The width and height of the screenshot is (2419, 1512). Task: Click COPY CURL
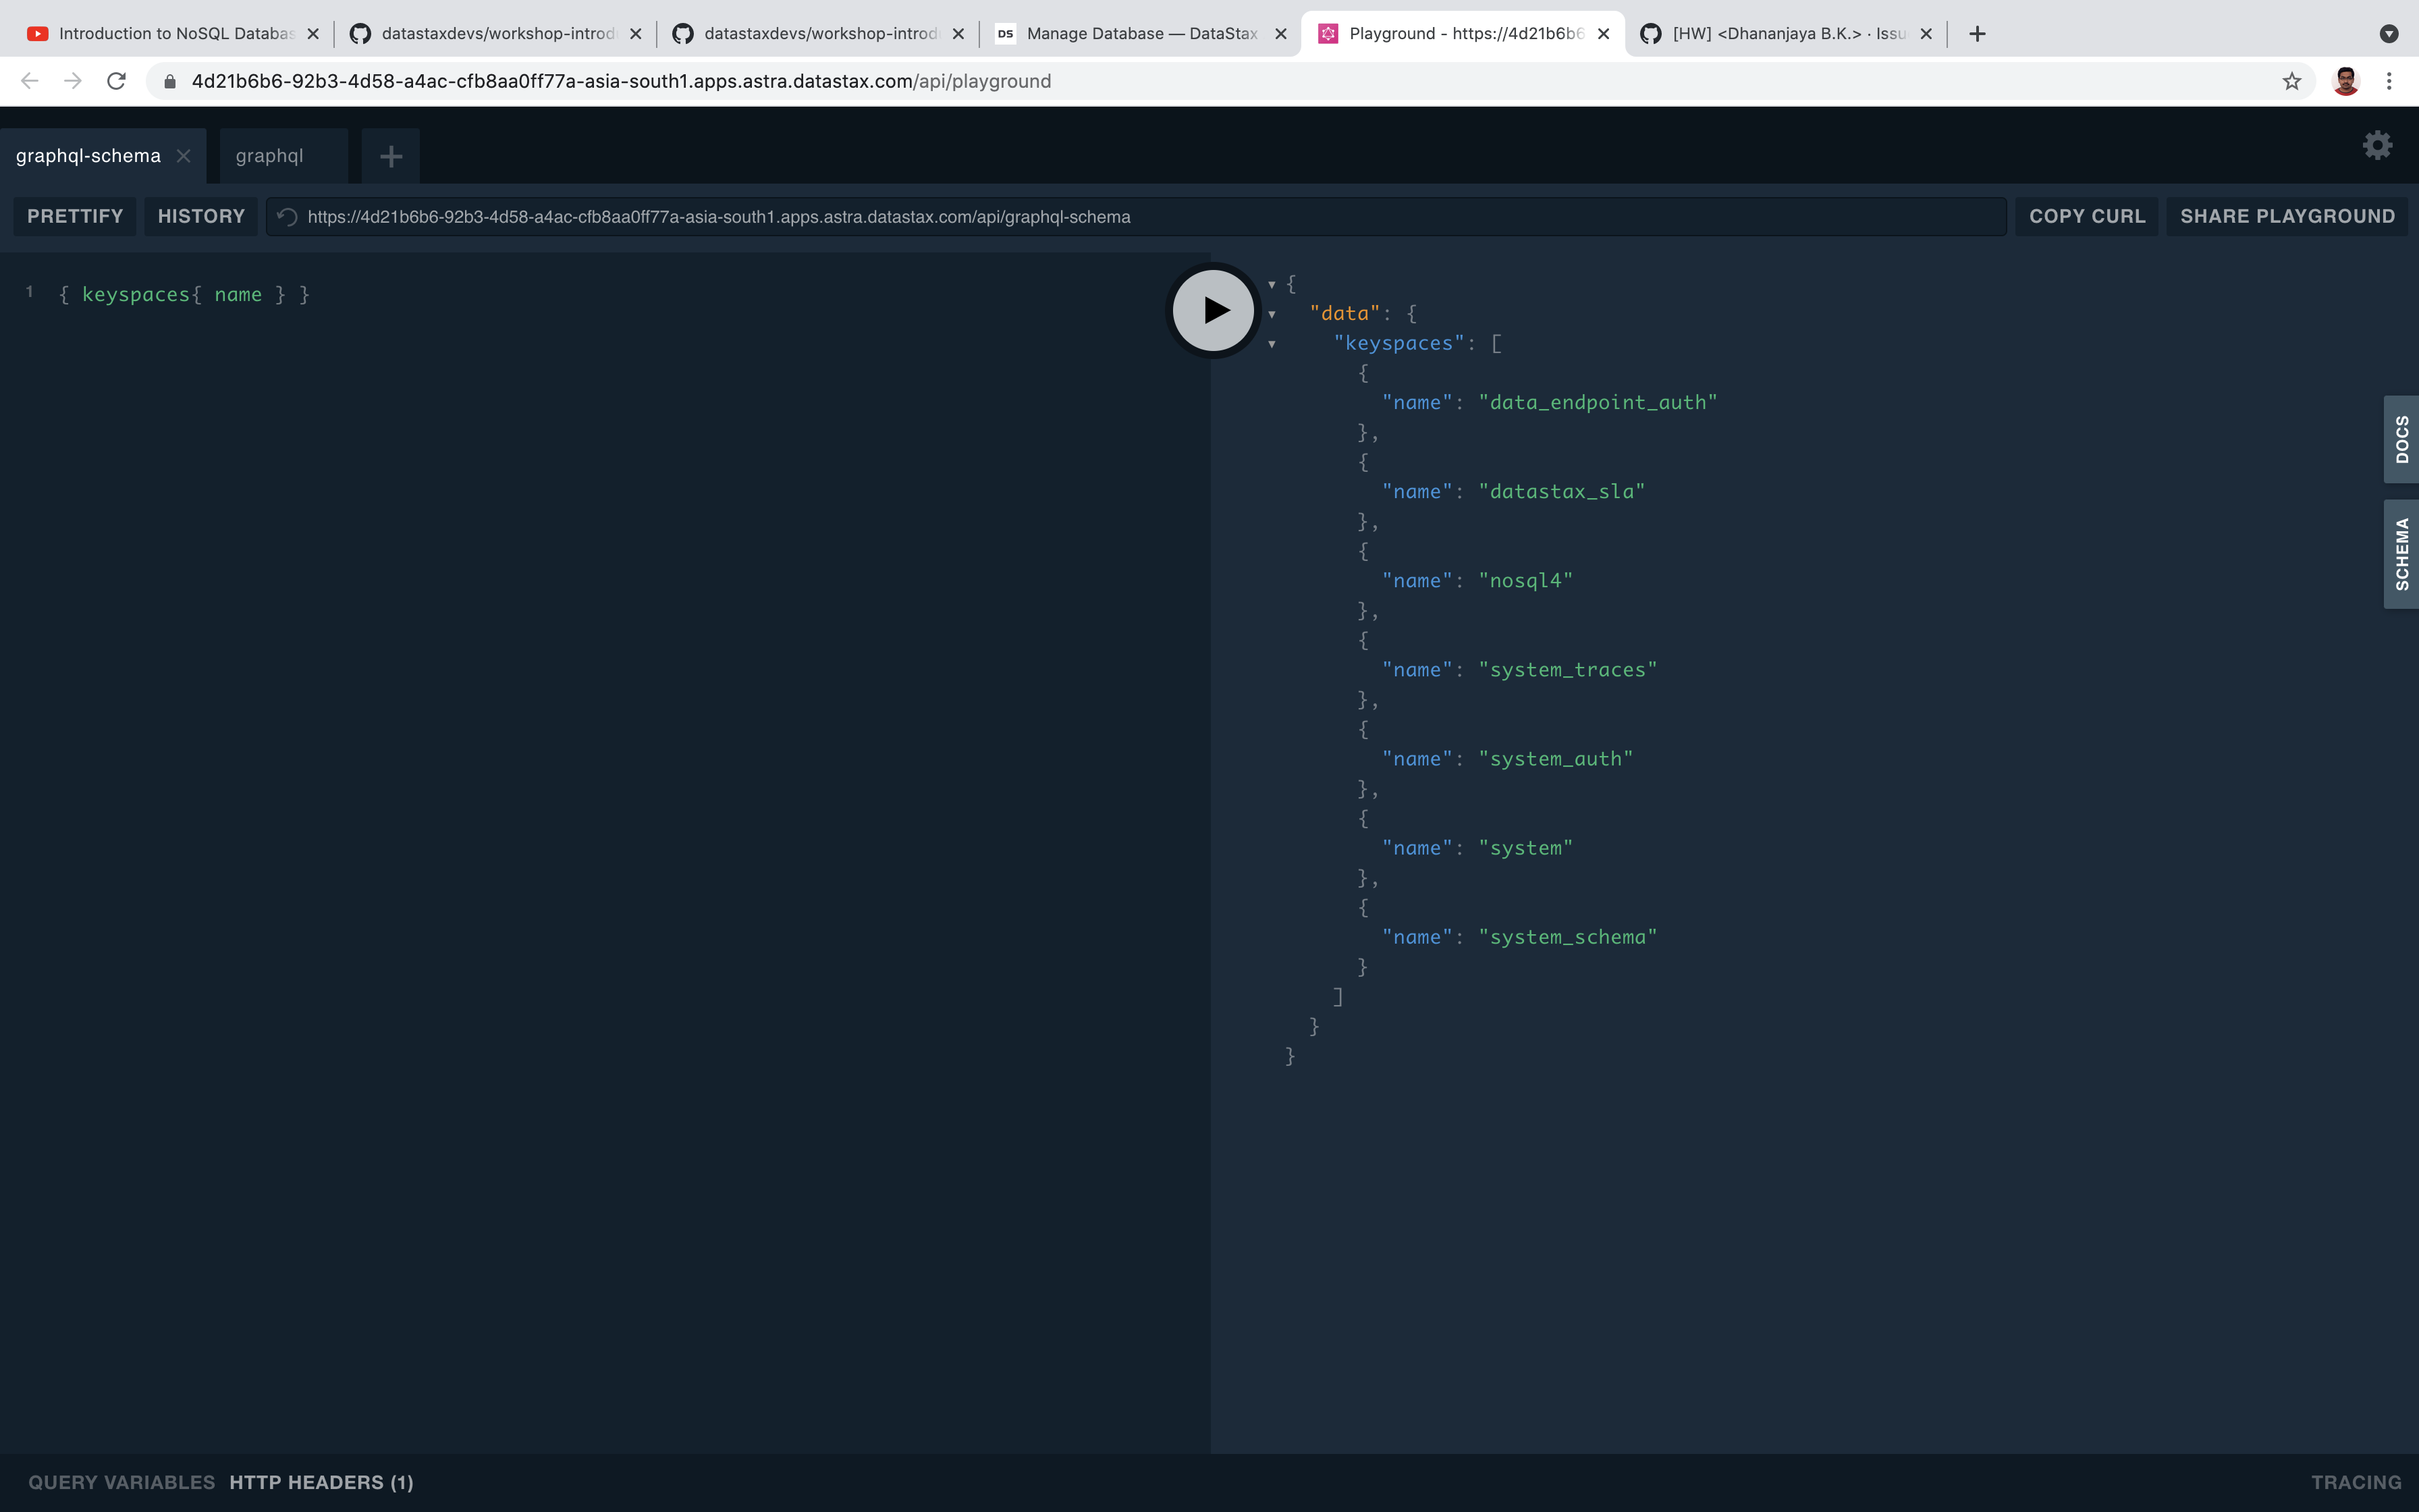coord(2086,216)
